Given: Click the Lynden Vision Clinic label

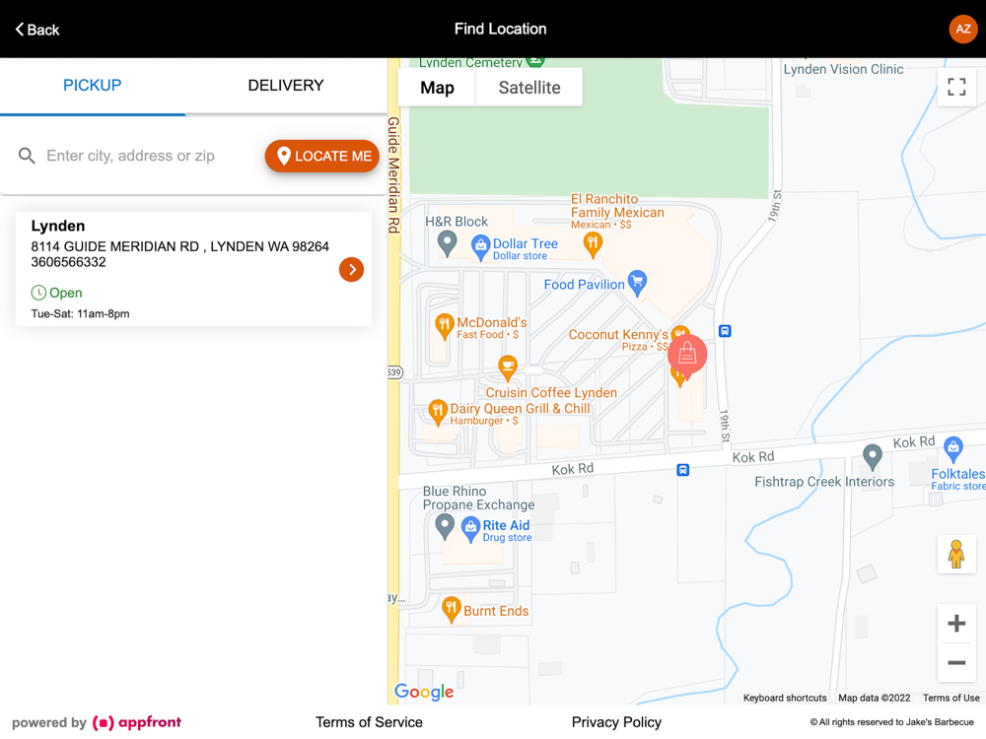Looking at the screenshot, I should coord(843,69).
